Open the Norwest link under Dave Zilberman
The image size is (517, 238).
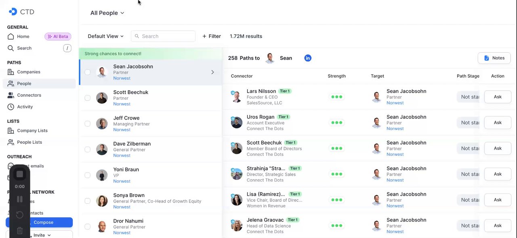(x=122, y=155)
